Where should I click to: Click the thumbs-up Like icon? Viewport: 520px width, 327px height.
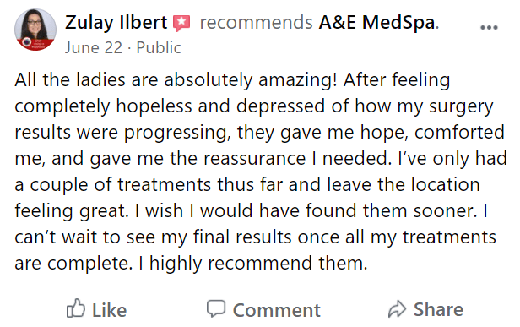point(76,308)
